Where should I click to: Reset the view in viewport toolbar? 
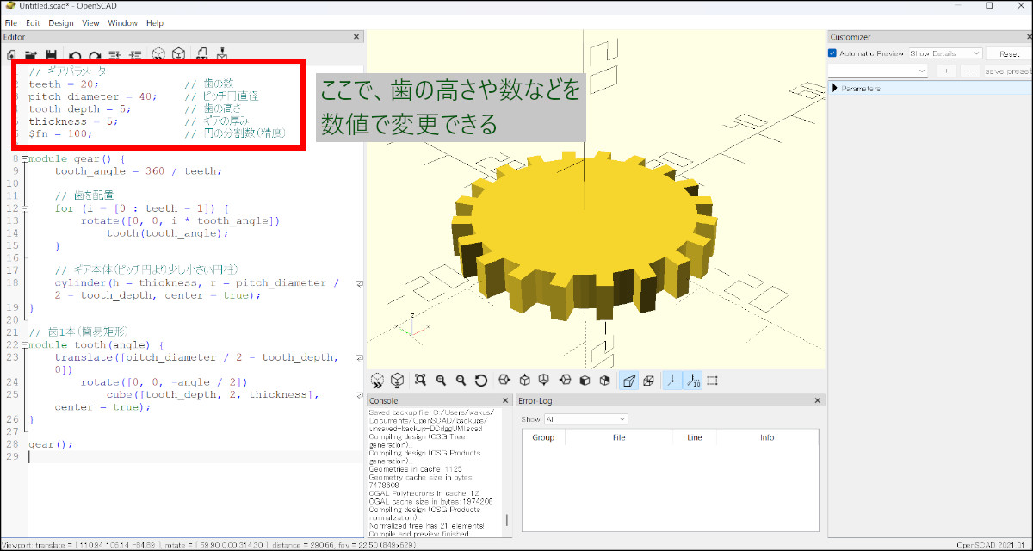(481, 381)
